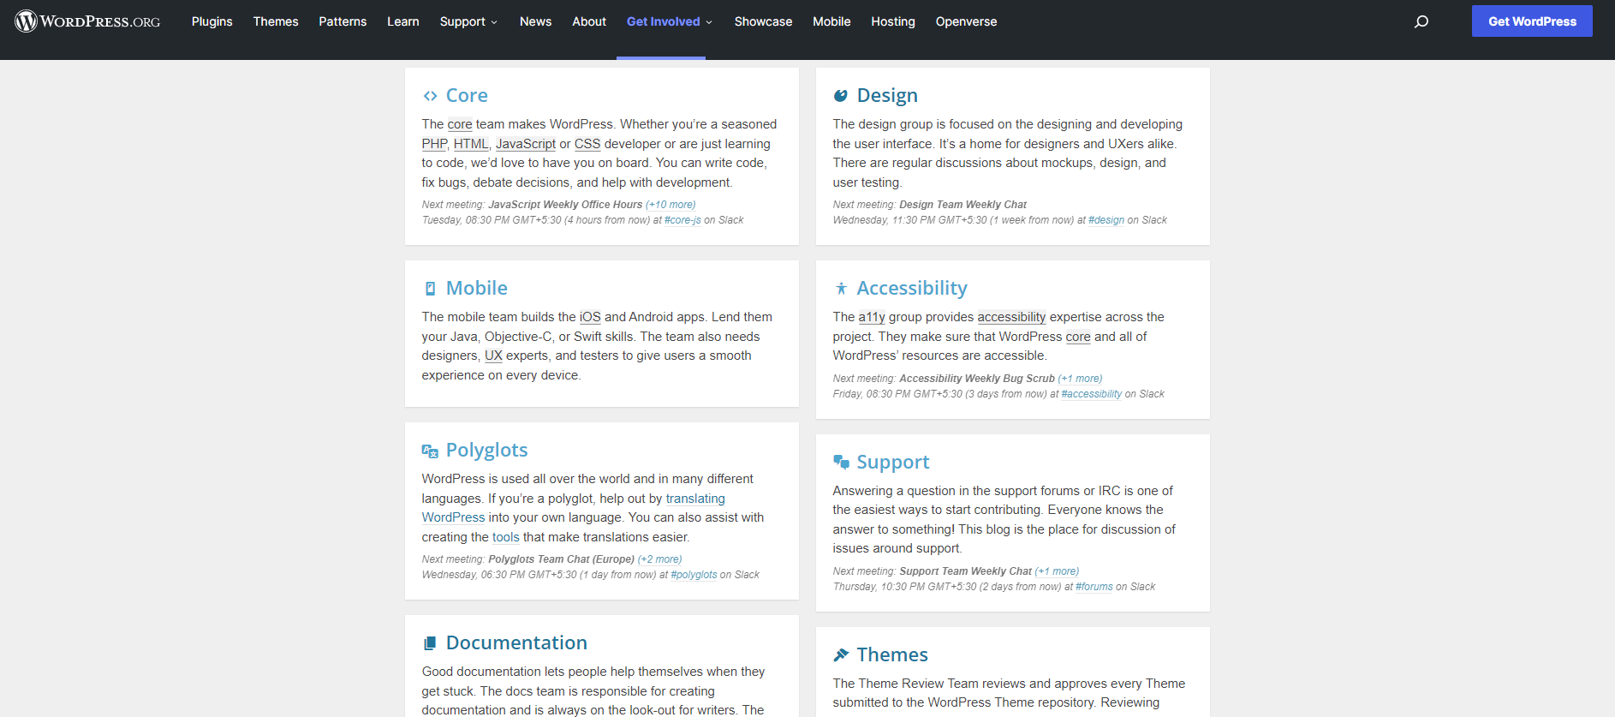
Task: Open the Mobile team heading link
Action: (477, 289)
